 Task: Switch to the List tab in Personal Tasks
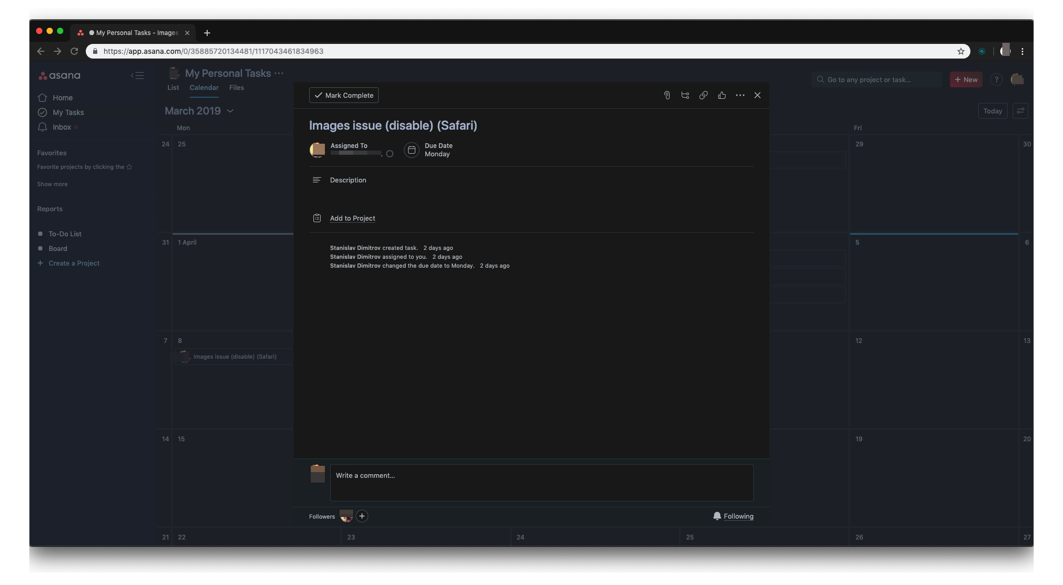point(173,87)
